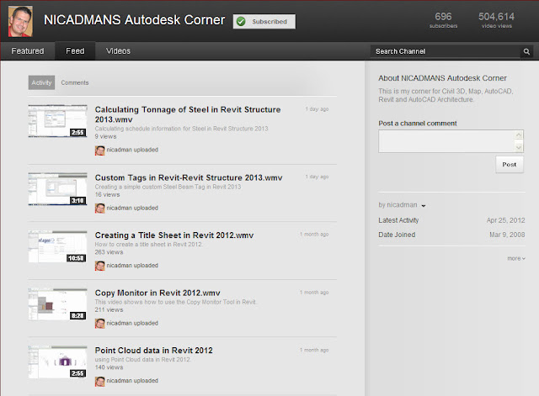This screenshot has height=396, width=539.
Task: Click the green Subscribed checkmark icon
Action: pos(241,22)
